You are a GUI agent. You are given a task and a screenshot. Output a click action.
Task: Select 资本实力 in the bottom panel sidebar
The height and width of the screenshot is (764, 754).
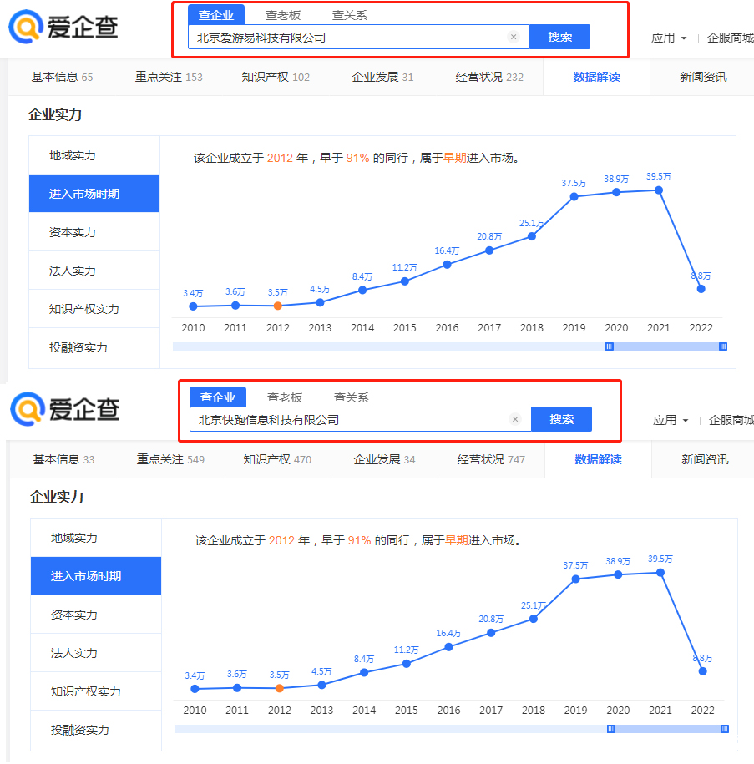[96, 615]
